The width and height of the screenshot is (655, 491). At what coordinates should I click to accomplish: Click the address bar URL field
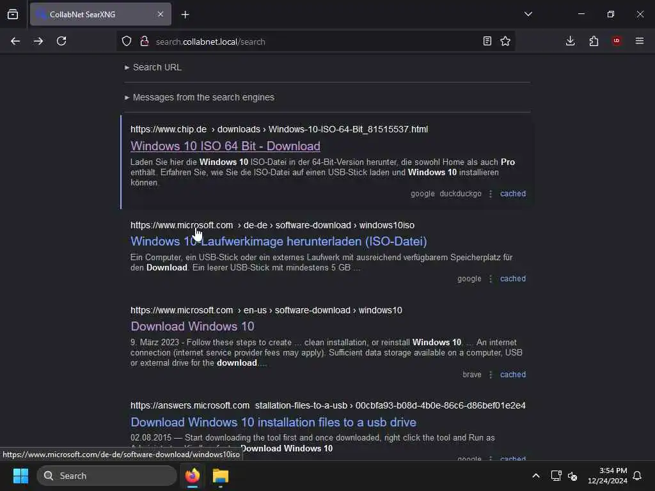point(315,42)
